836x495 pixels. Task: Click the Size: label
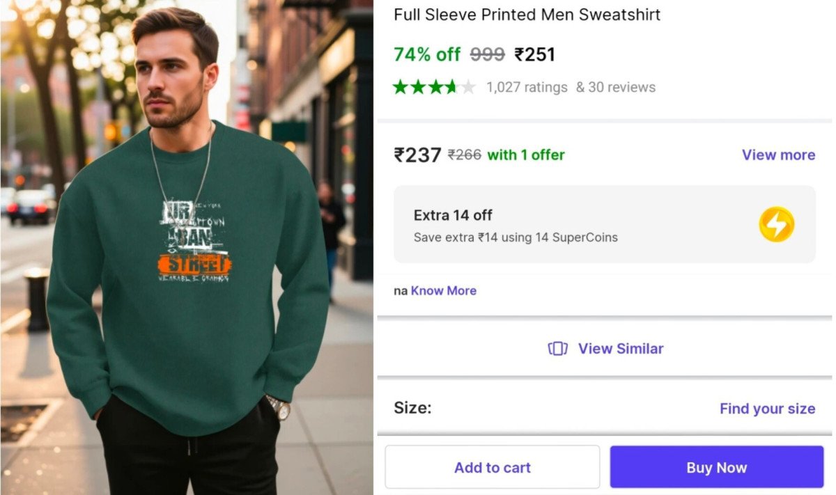tap(412, 408)
